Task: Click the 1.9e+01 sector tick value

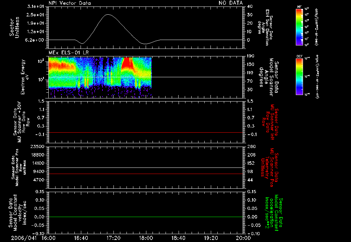Action: 36,23
